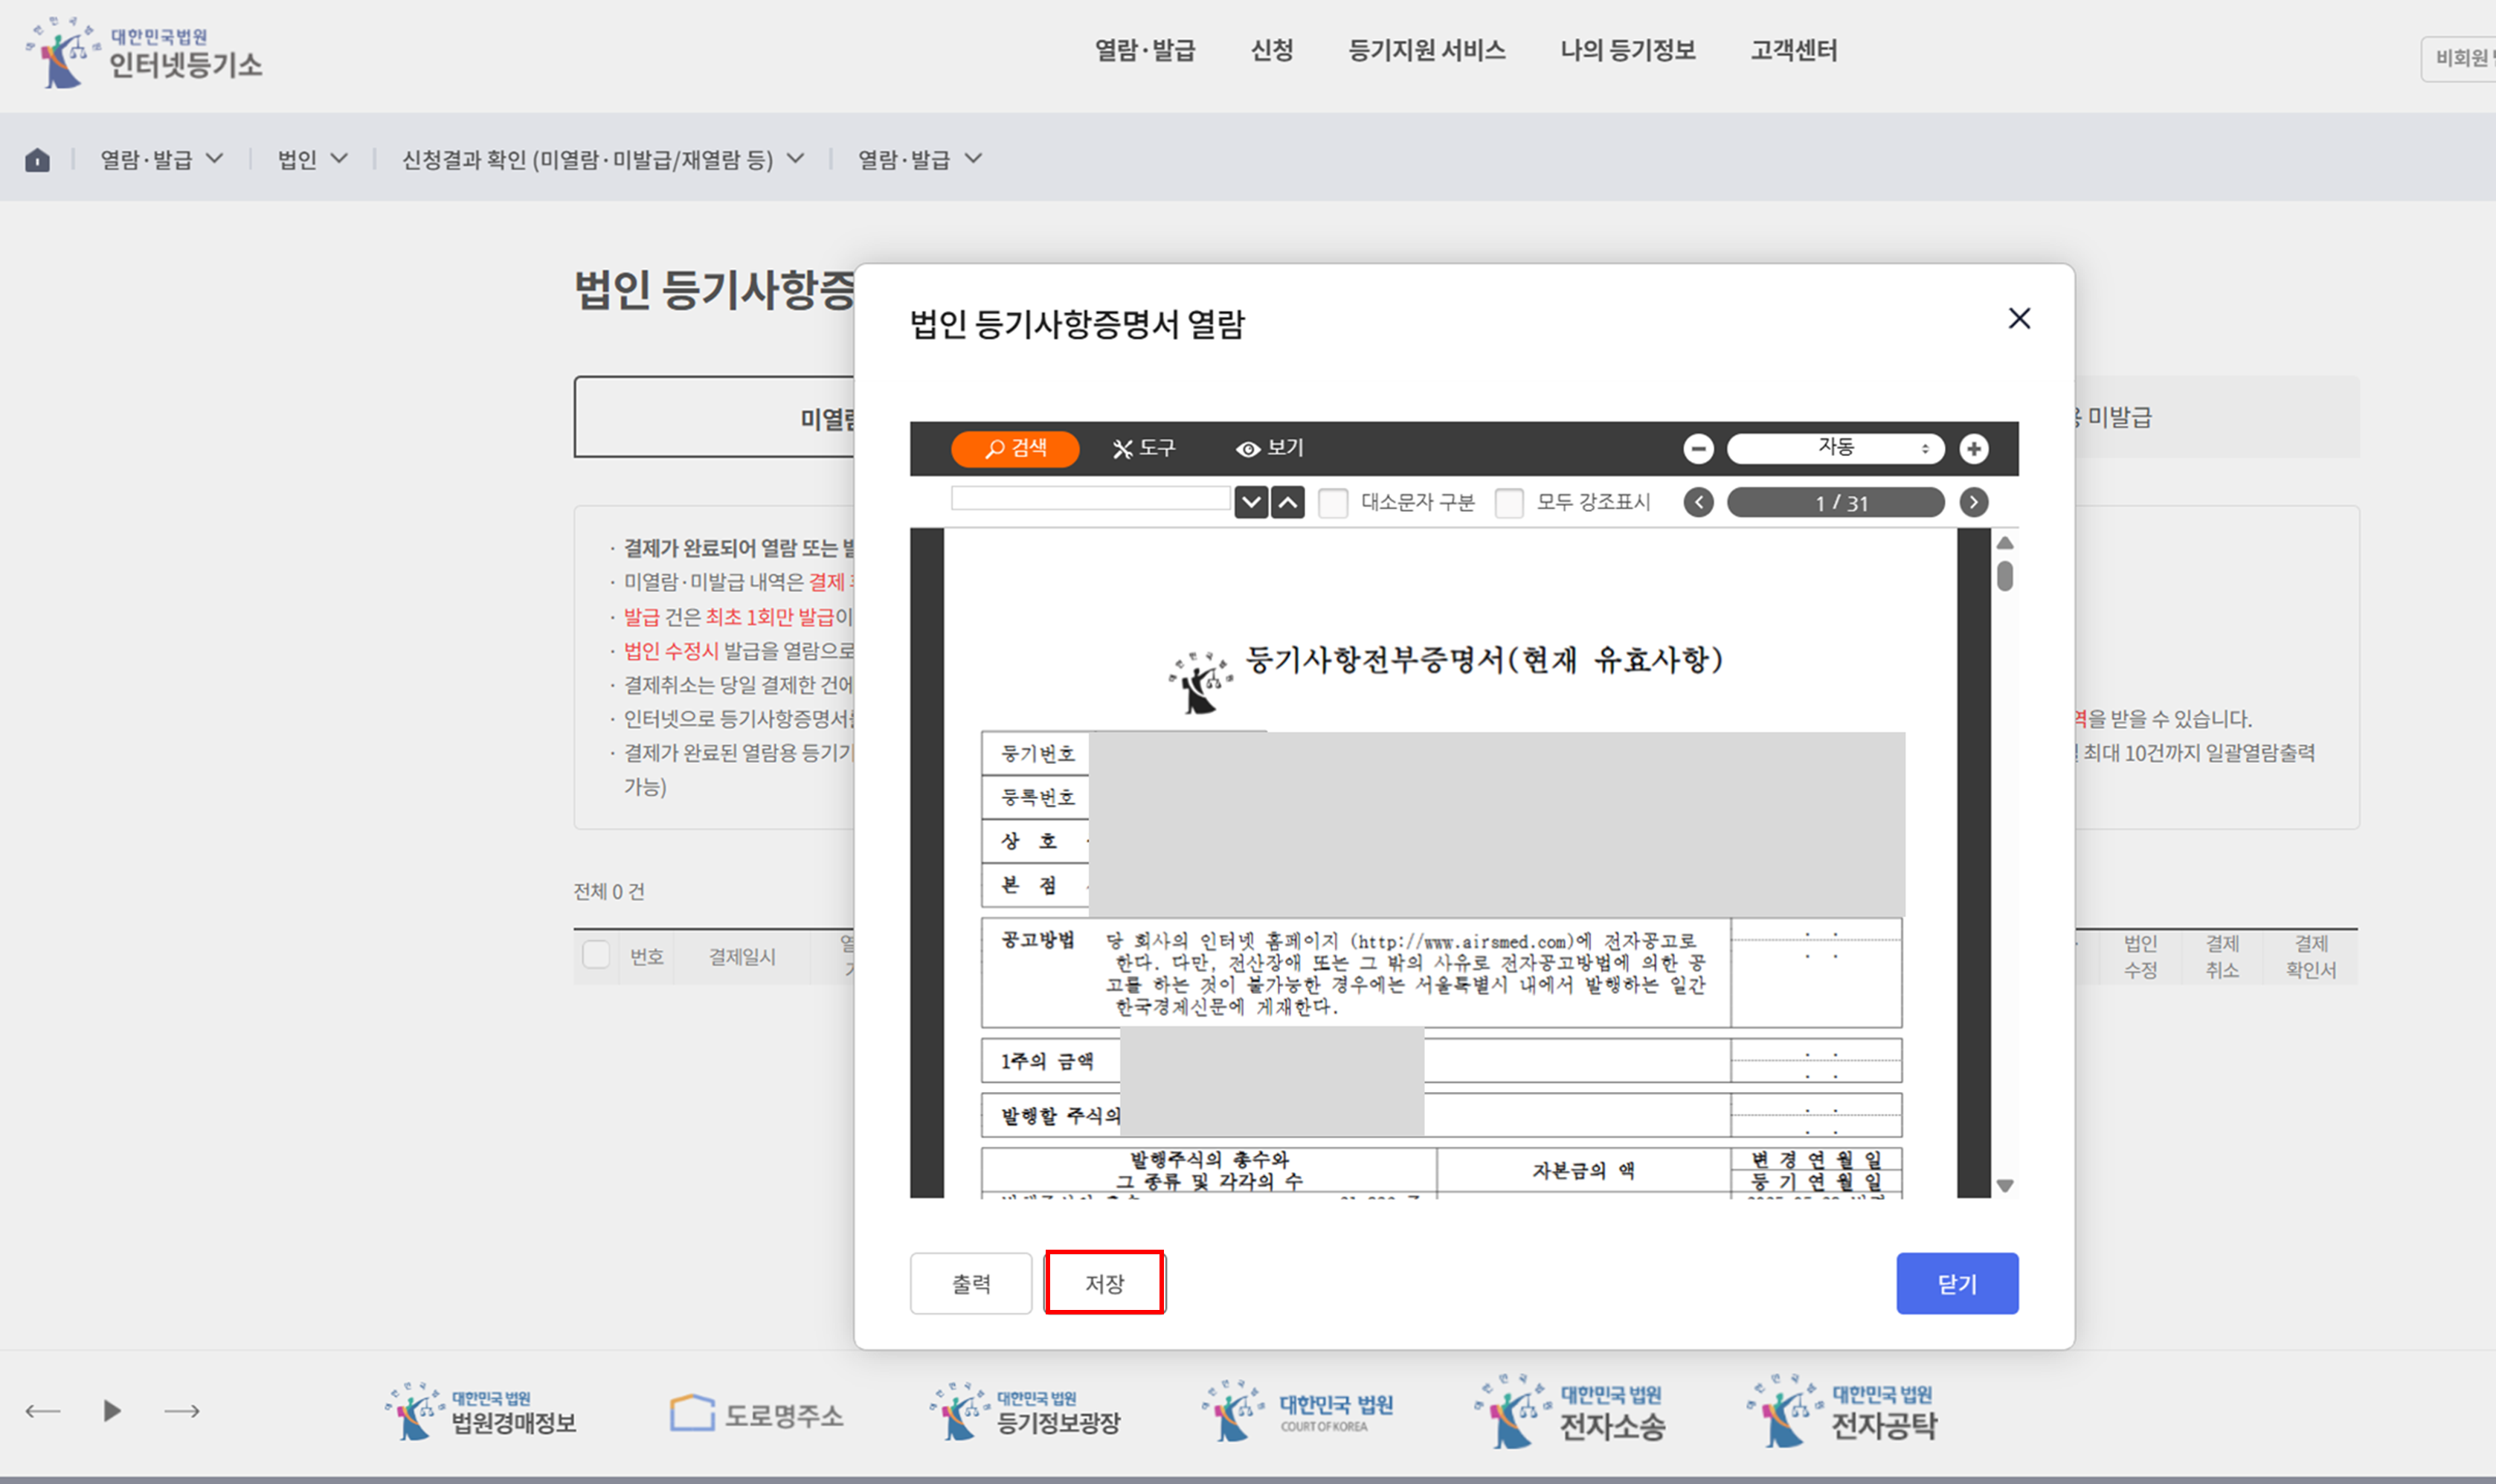2496x1484 pixels.
Task: Enable the 대소문자 구분 checkbox
Action: click(x=1333, y=502)
